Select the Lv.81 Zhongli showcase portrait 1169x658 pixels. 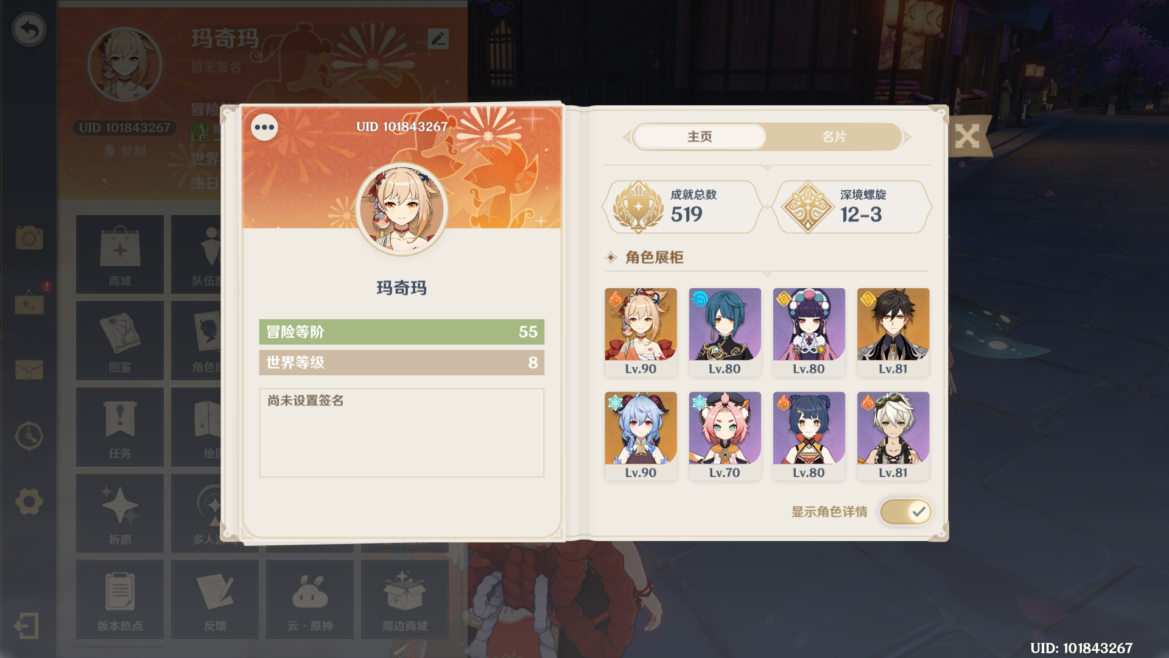tap(893, 333)
